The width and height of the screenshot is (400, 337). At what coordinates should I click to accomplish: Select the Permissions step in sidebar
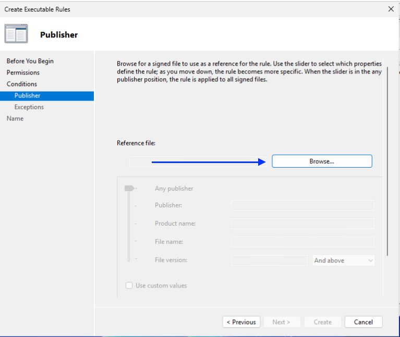(23, 72)
